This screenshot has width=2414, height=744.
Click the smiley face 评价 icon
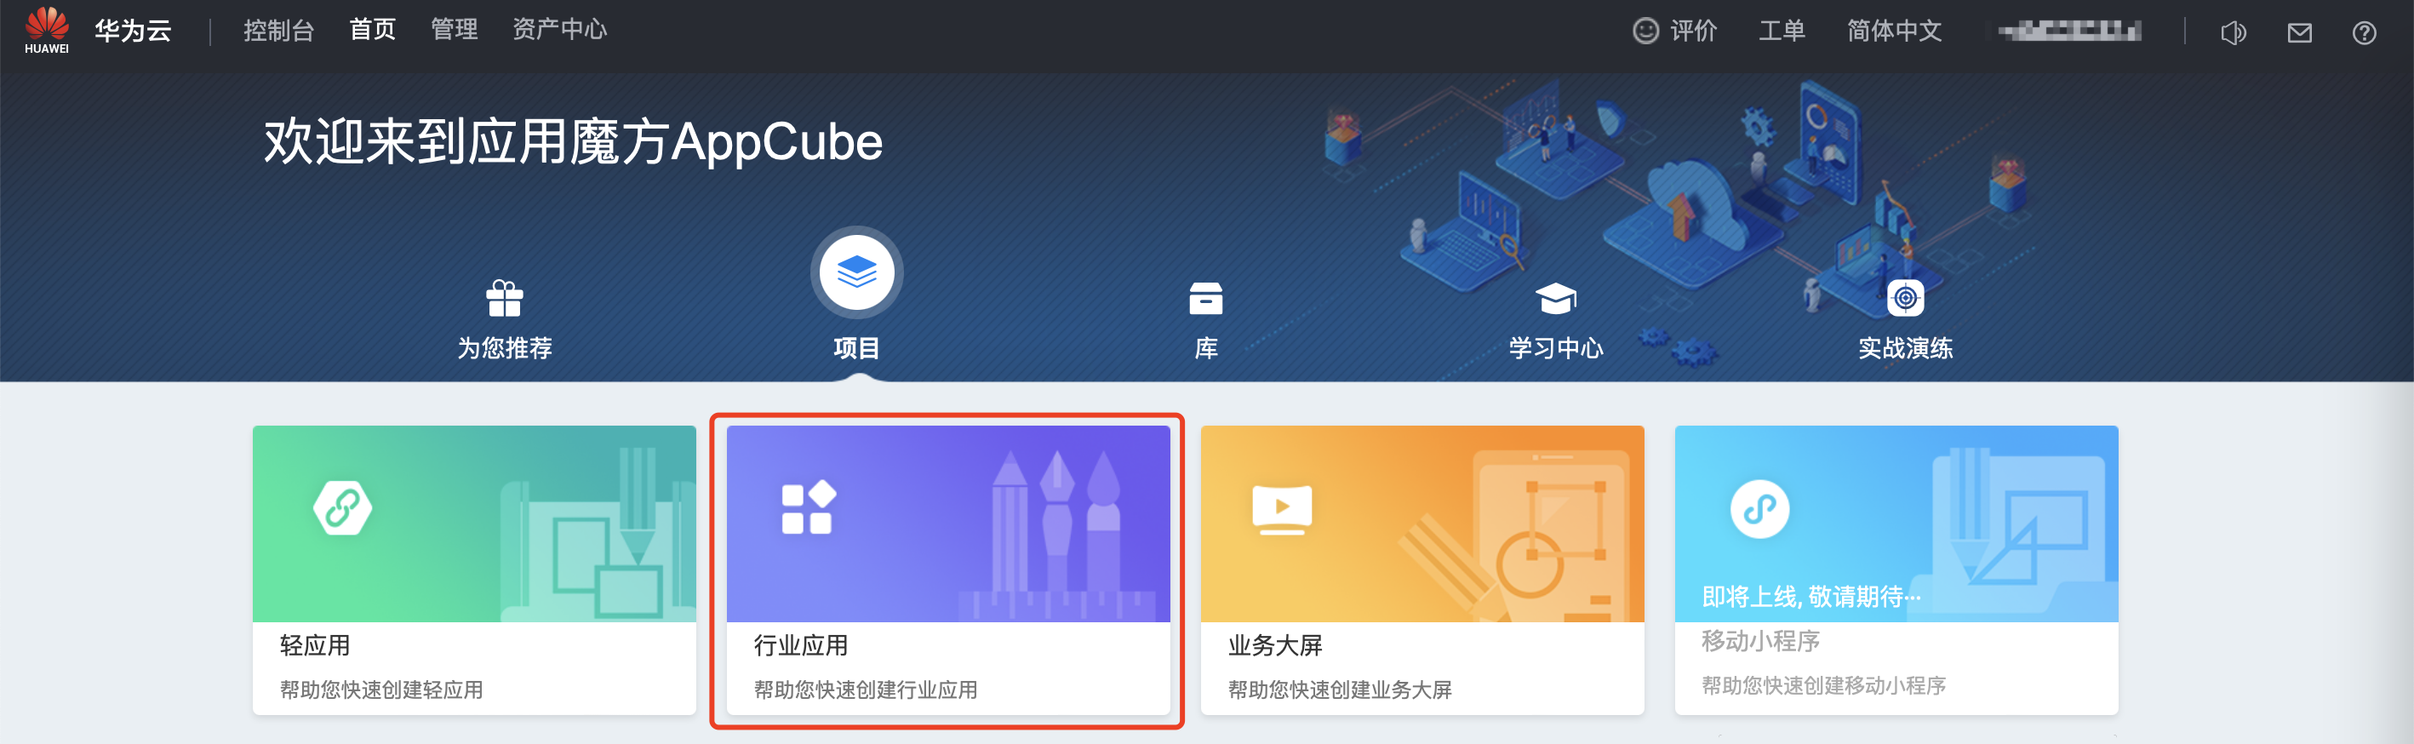tap(1645, 31)
